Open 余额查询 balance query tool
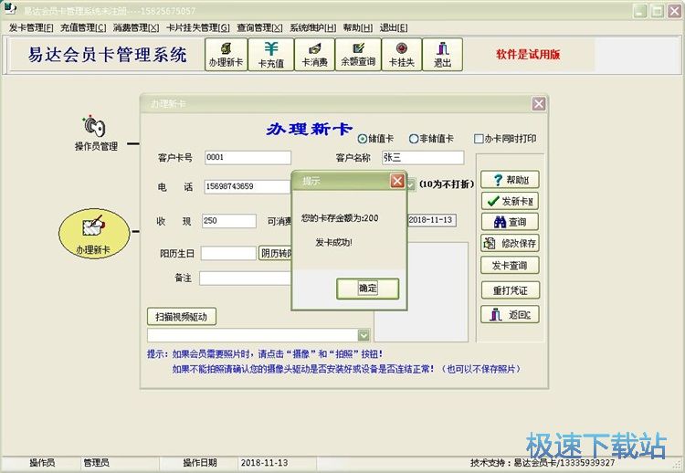 coord(358,54)
